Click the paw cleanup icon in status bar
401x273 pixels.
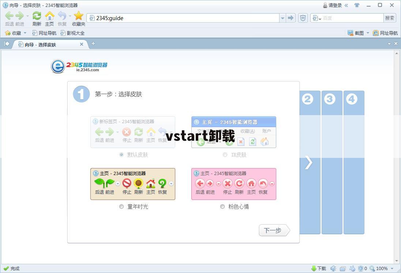pos(352,268)
